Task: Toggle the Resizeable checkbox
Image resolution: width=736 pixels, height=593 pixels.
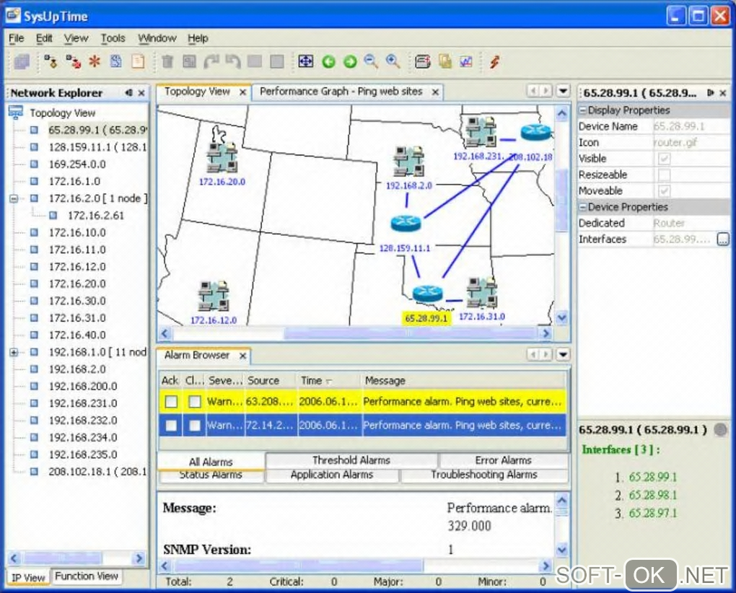Action: click(664, 175)
